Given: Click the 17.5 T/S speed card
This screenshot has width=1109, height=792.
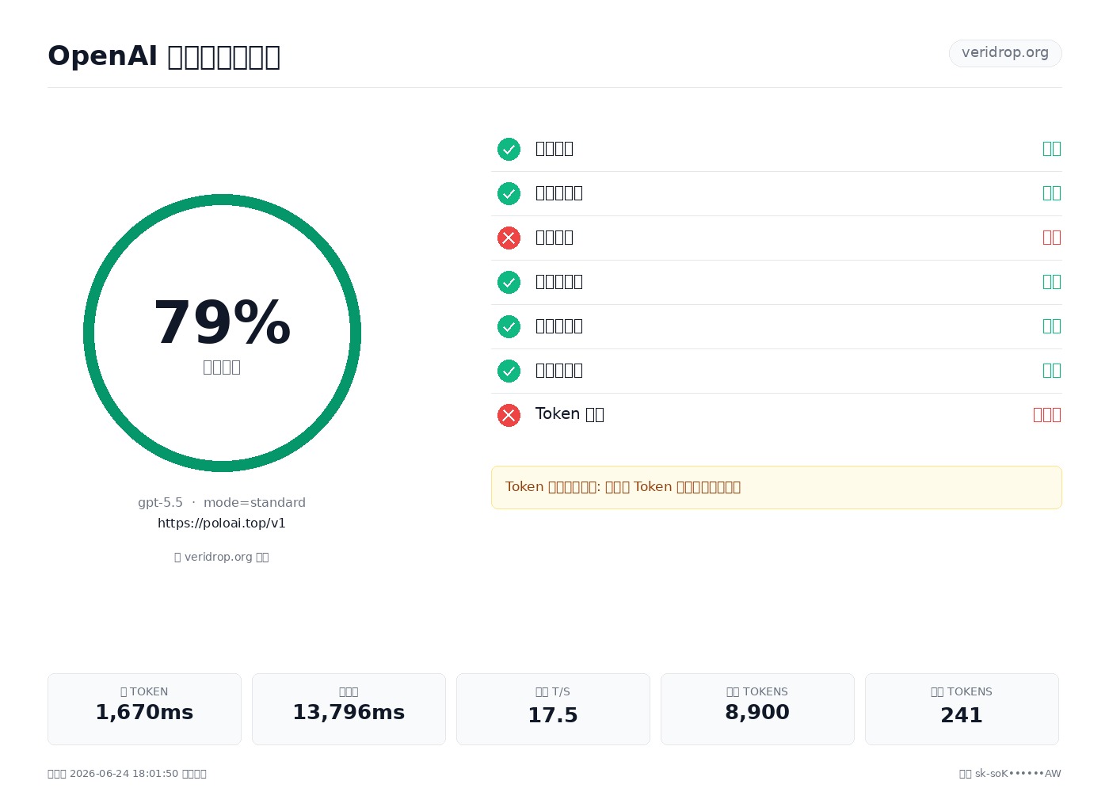Looking at the screenshot, I should (x=553, y=709).
